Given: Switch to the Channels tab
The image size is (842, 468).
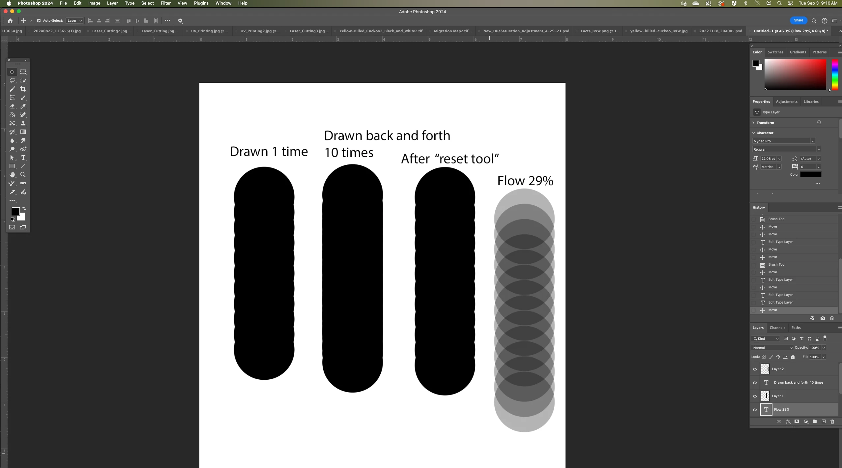Looking at the screenshot, I should tap(777, 328).
